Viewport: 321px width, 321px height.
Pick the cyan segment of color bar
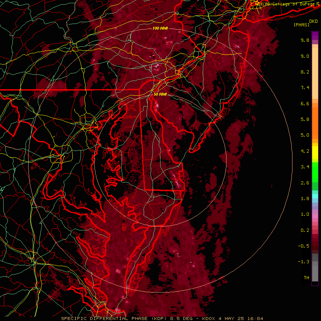click(315, 196)
